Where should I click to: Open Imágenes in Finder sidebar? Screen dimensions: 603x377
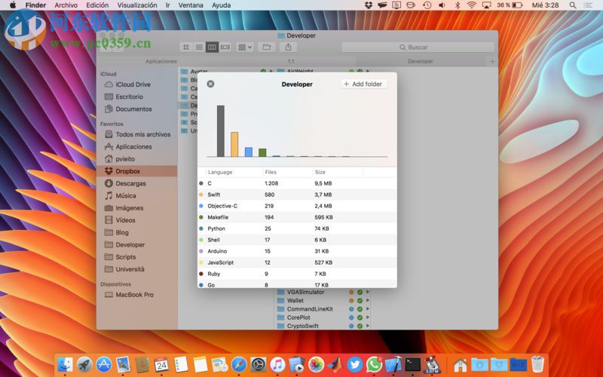[x=129, y=208]
